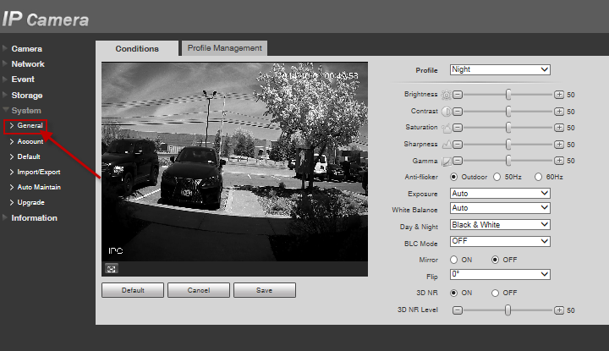Click the 3D NR Level plus icon
609x351 pixels.
coord(559,310)
